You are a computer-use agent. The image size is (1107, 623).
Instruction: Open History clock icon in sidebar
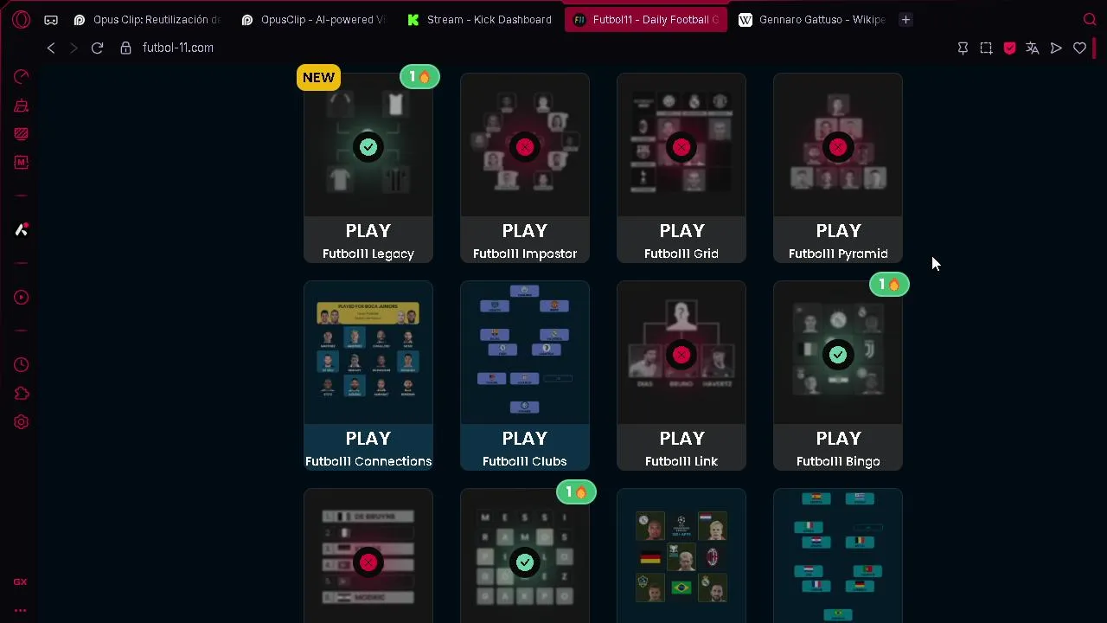[x=22, y=365]
